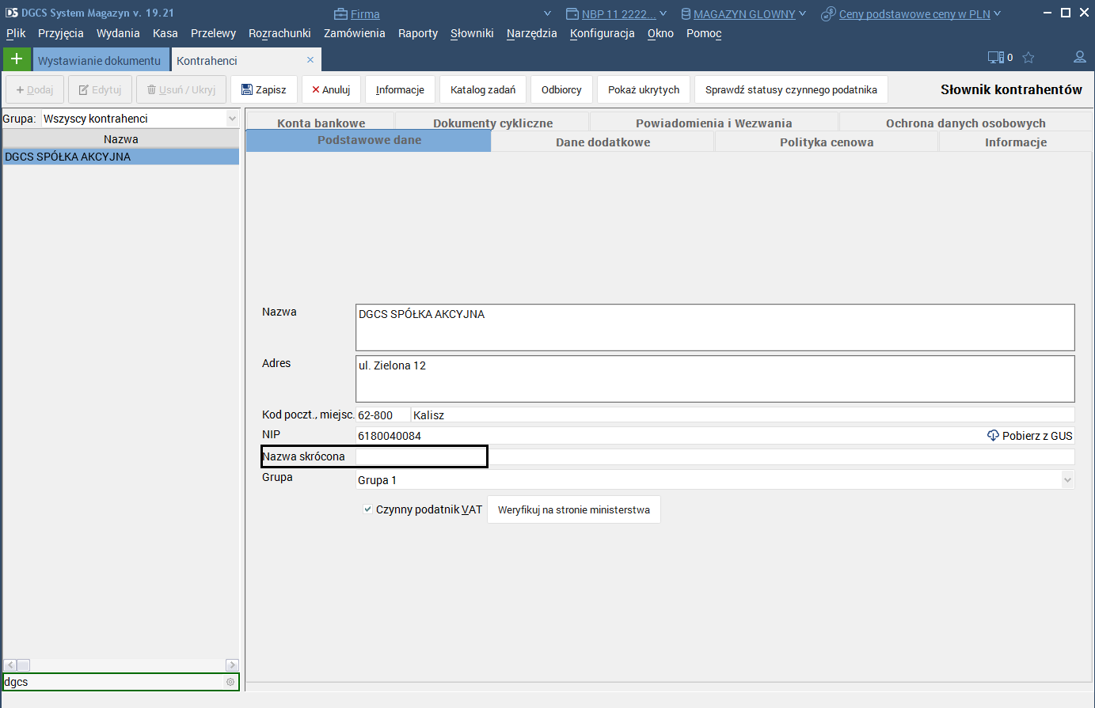
Task: Click Weryfikuj na stronie ministerstwa
Action: [574, 509]
